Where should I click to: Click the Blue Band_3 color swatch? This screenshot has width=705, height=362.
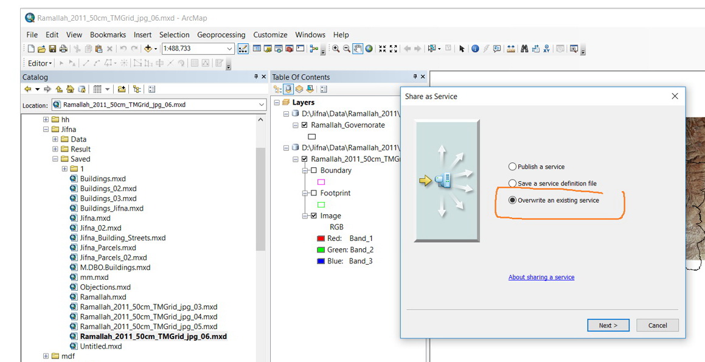(x=321, y=261)
